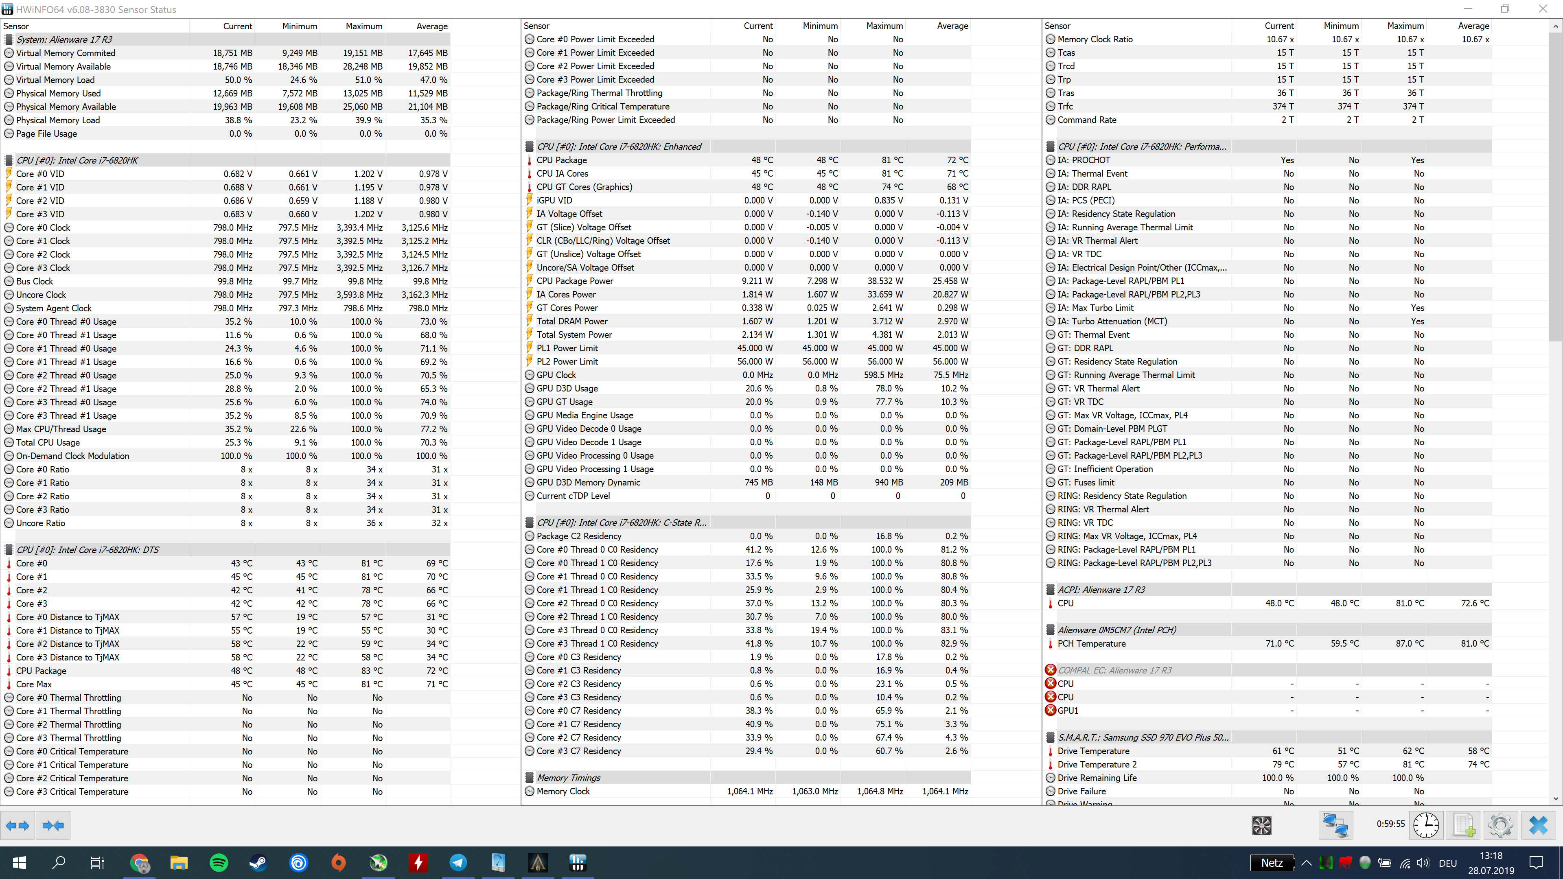The image size is (1563, 879).
Task: Click the vertical scrollbar down arrow
Action: click(1555, 799)
